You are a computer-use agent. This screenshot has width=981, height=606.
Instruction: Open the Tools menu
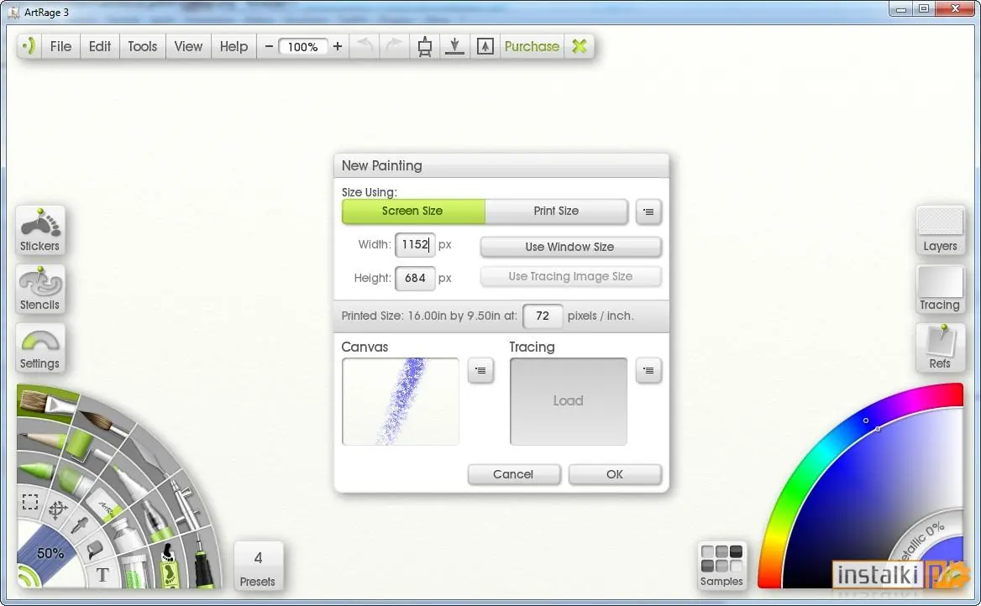(142, 46)
